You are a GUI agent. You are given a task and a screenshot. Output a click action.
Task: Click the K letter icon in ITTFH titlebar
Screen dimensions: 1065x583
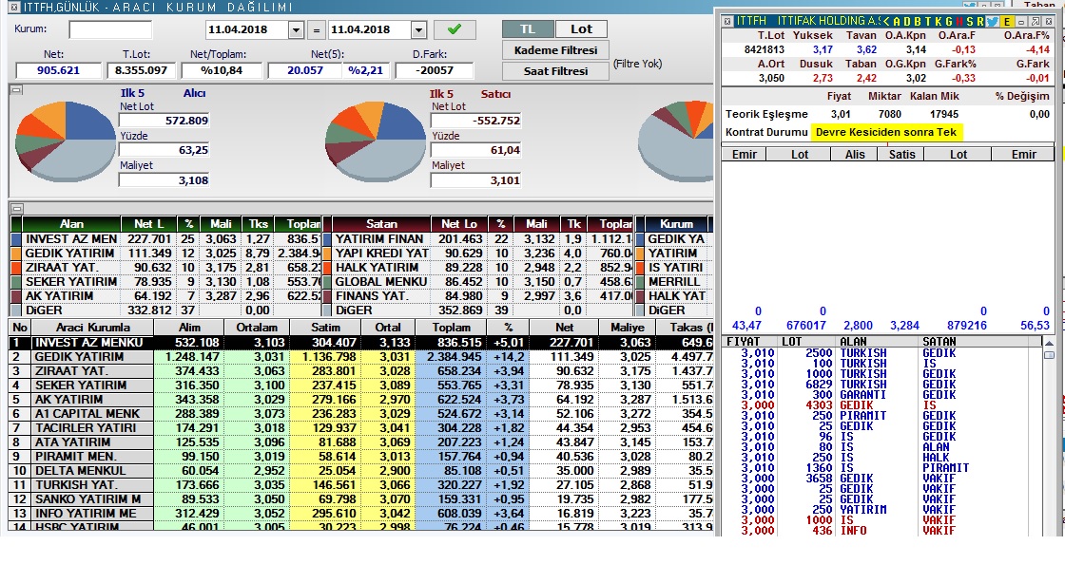[x=938, y=22]
